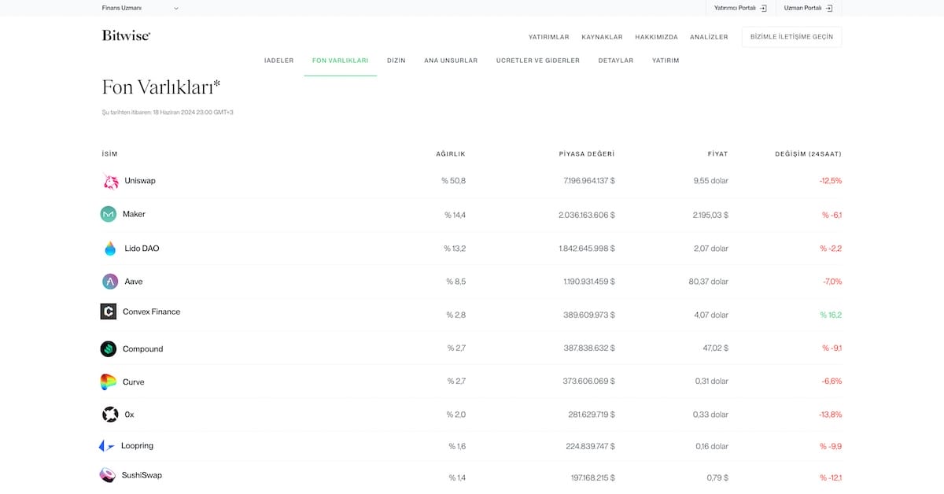
Task: Click the Compound token icon
Action: pos(108,348)
